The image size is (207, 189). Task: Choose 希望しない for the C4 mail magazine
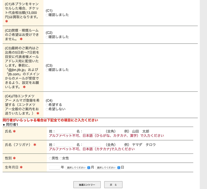click(x=47, y=109)
